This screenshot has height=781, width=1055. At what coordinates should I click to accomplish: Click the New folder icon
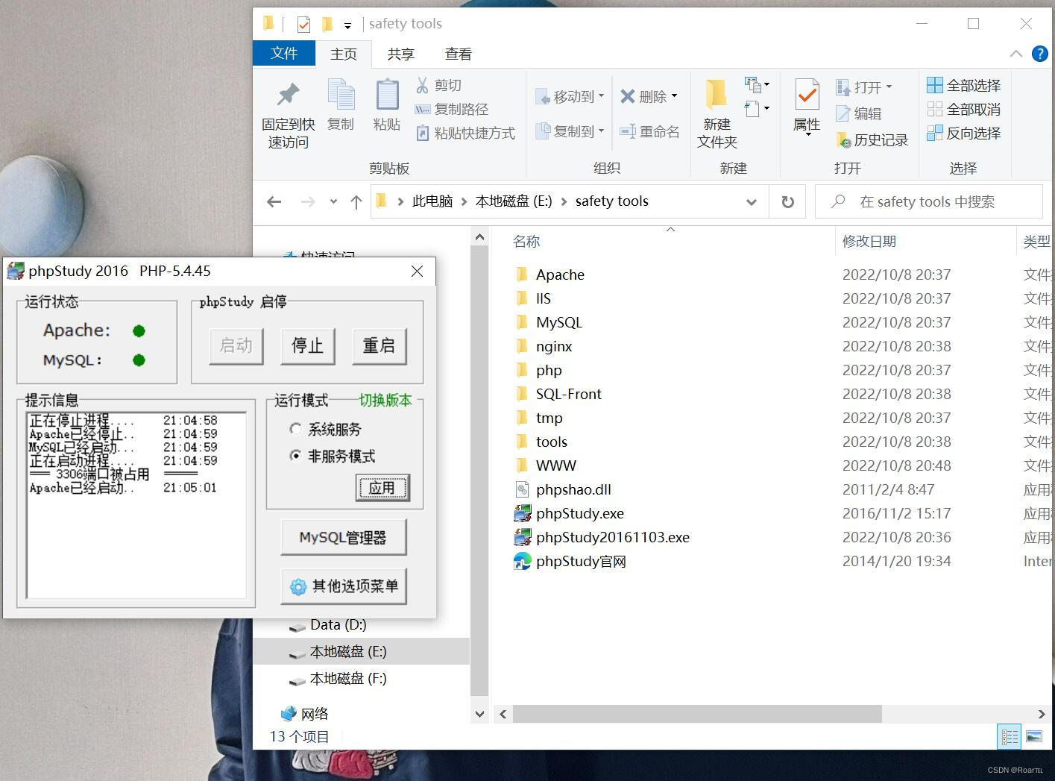[x=717, y=95]
